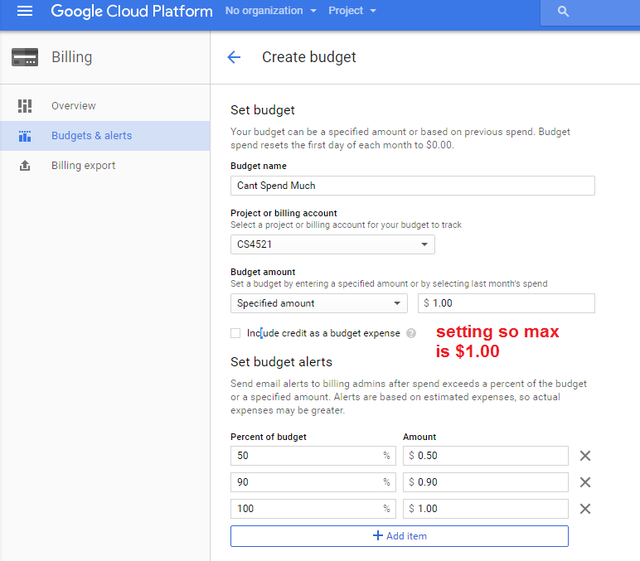Open the No organization dropdown
Viewport: 640px width, 561px height.
[271, 11]
